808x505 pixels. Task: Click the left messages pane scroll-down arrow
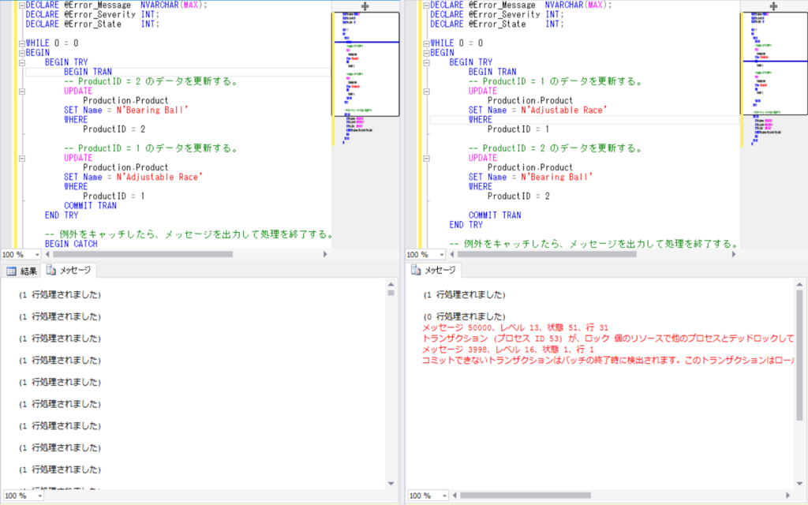click(391, 484)
